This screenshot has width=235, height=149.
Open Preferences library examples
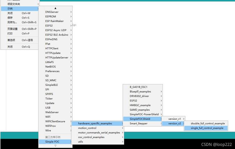pos(55,71)
